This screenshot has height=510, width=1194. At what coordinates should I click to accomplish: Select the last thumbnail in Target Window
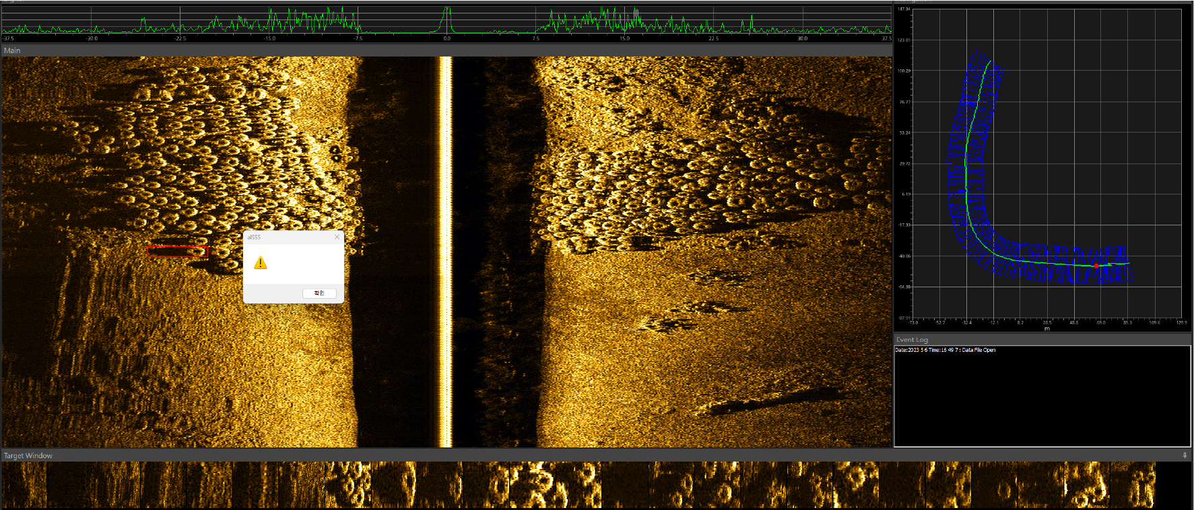pyautogui.click(x=1131, y=484)
